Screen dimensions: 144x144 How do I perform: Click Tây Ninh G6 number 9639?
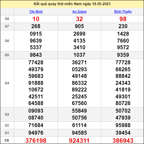[x=36, y=41]
